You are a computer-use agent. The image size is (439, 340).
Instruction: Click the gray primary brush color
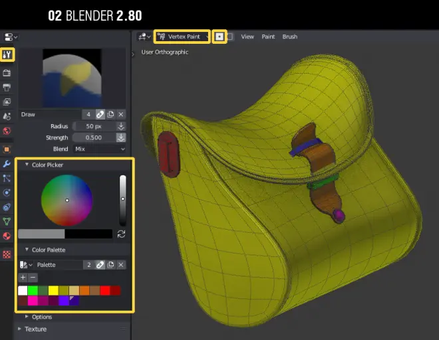pyautogui.click(x=41, y=234)
